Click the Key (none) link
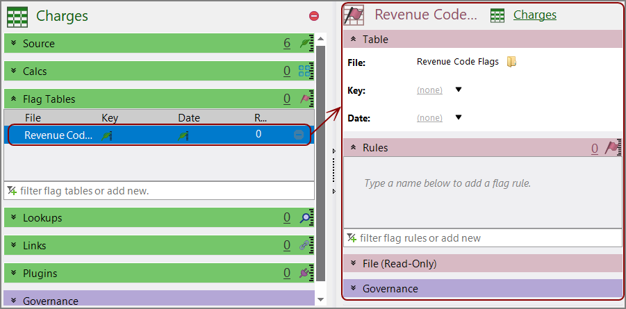The image size is (626, 309). (x=429, y=90)
